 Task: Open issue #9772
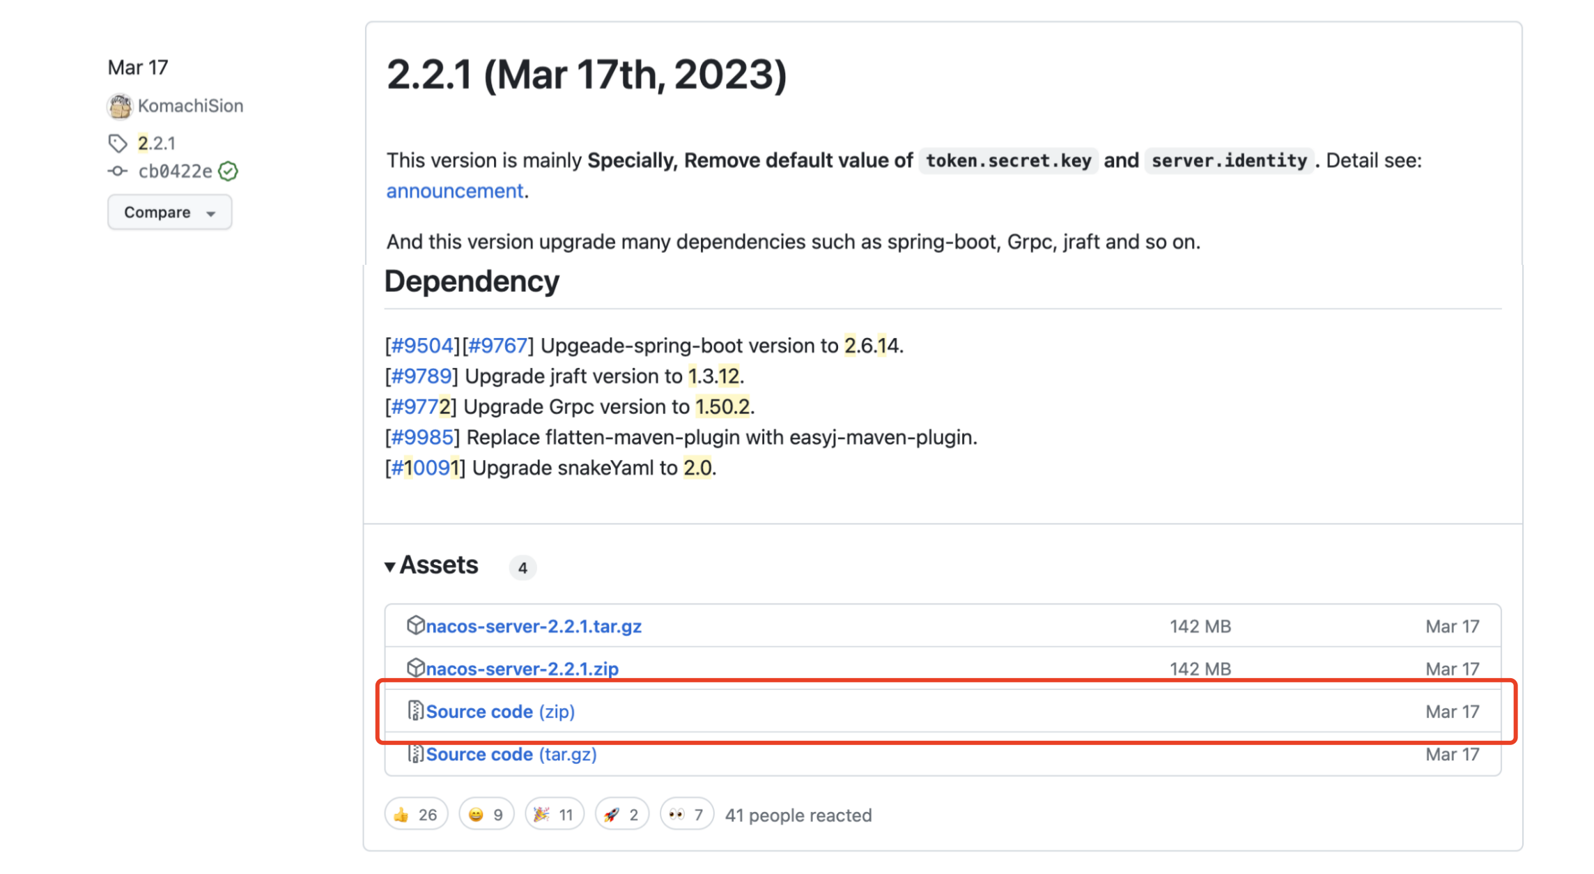421,407
